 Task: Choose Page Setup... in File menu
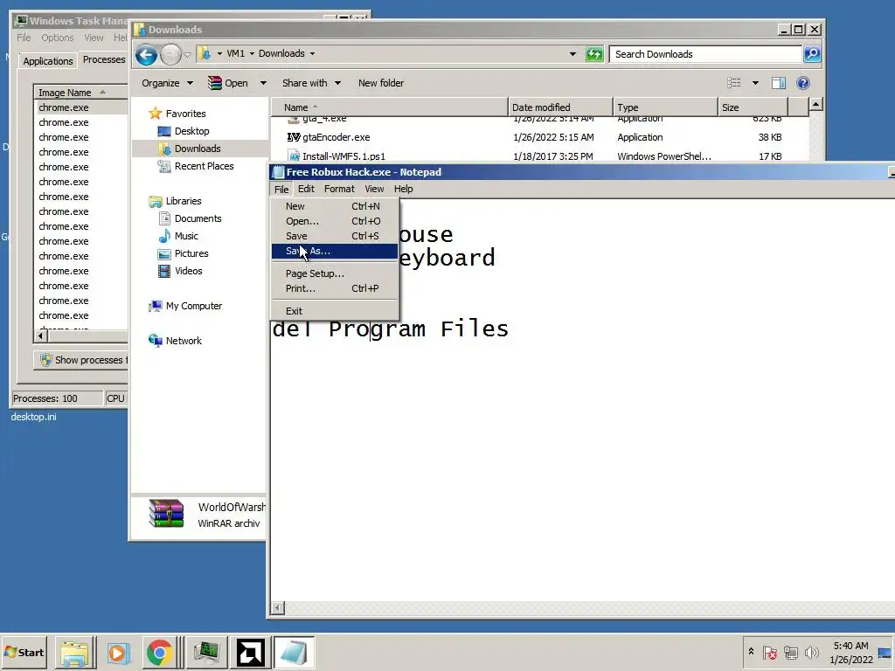[x=335, y=273]
